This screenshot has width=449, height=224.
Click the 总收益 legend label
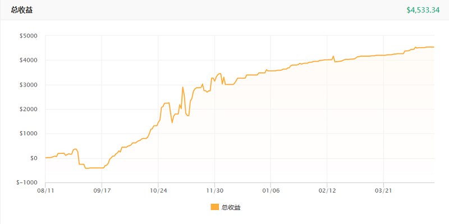pos(231,207)
